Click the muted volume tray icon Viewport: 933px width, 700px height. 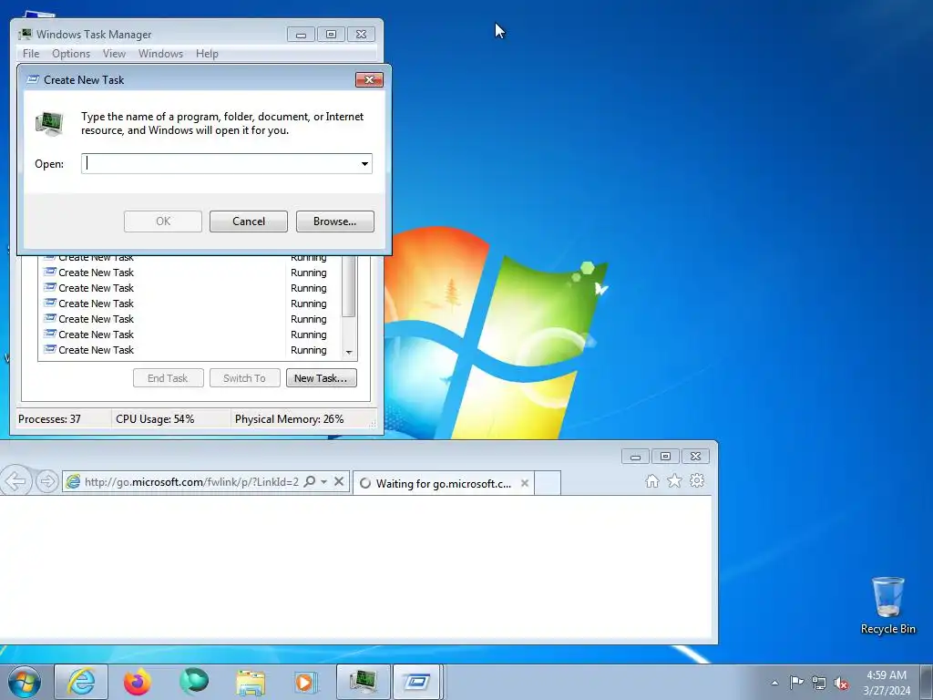[841, 683]
